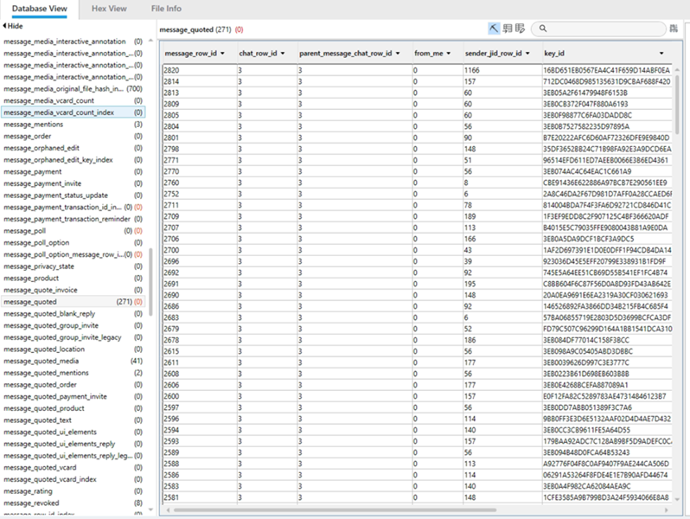Click the message_row_id cell 2581
690x519 pixels.
click(200, 497)
